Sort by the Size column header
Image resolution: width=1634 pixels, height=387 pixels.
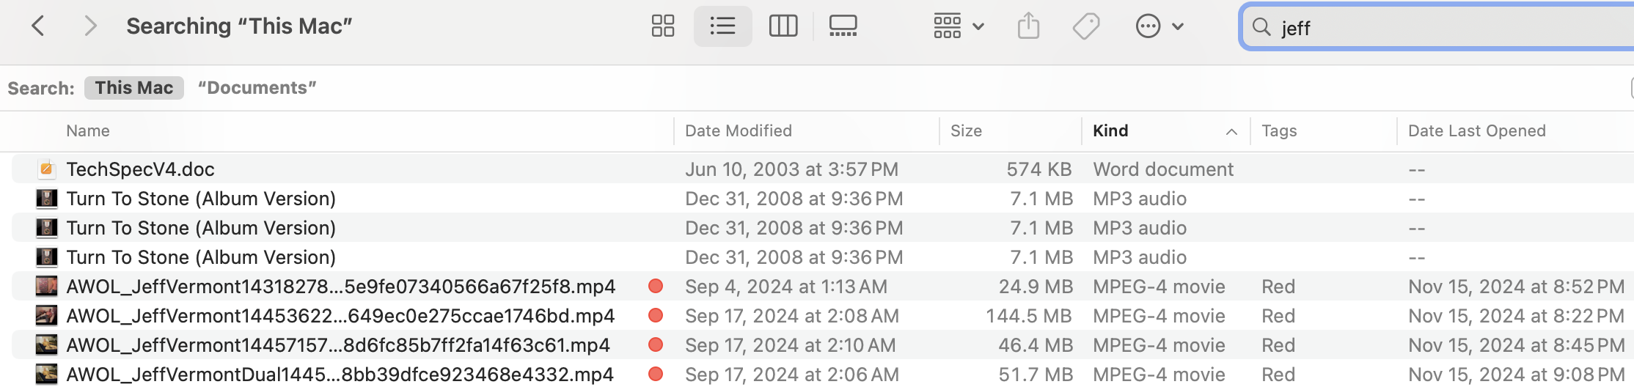[966, 131]
